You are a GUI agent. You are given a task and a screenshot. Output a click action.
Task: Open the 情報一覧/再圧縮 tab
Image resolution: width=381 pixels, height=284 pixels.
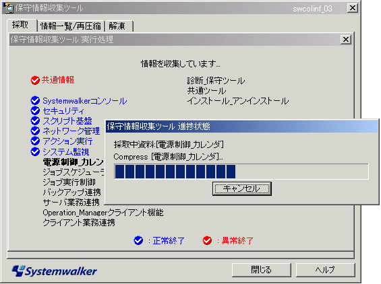point(70,26)
